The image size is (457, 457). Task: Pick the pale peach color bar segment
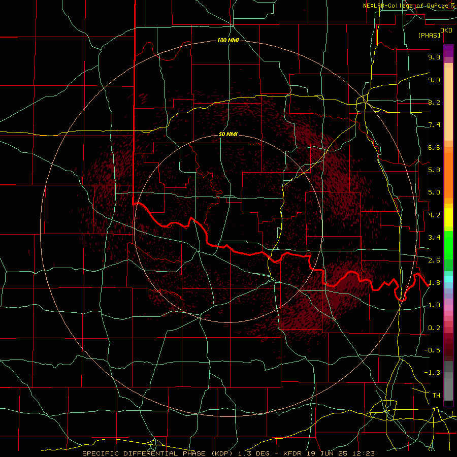(x=448, y=104)
